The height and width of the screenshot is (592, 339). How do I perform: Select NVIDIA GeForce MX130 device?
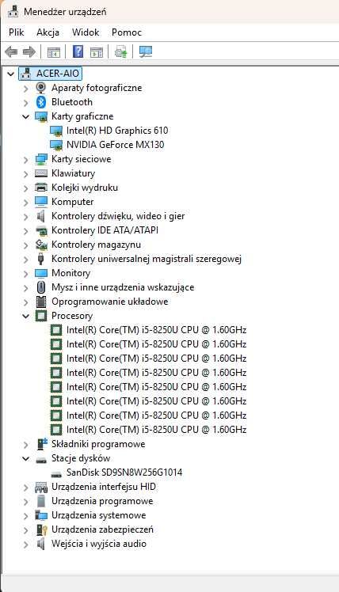[116, 145]
